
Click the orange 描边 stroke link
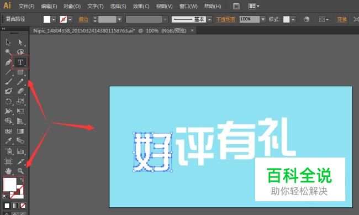(83, 19)
